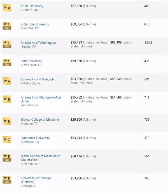Click Icahn School's #18 Tie badge

7,158
